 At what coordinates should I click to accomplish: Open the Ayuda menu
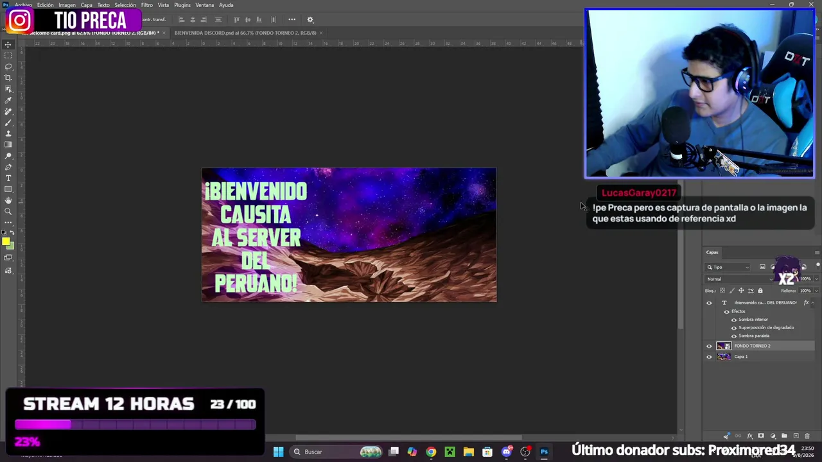click(x=226, y=5)
